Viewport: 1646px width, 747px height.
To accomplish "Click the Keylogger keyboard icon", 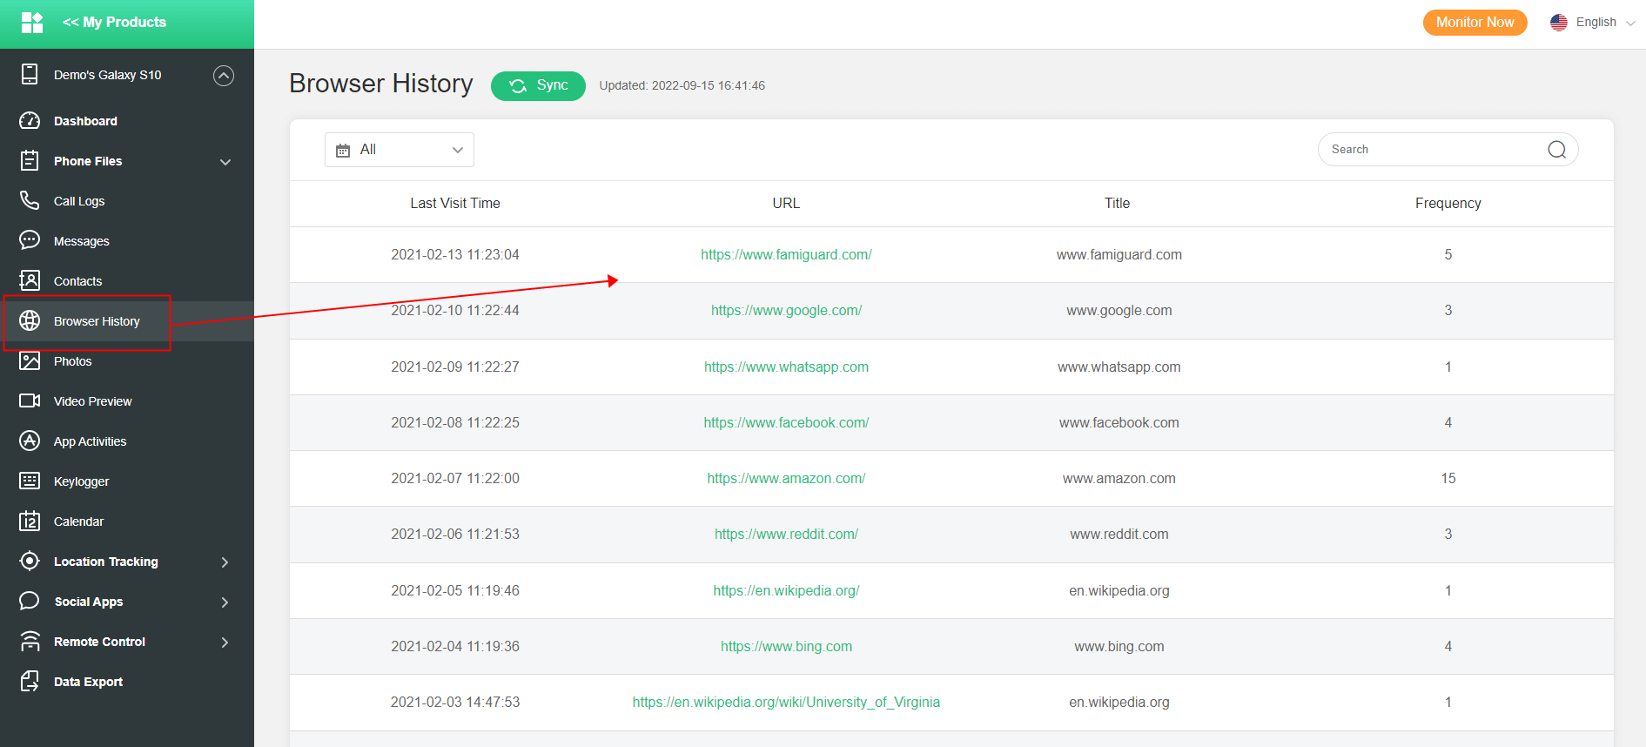I will pyautogui.click(x=30, y=481).
